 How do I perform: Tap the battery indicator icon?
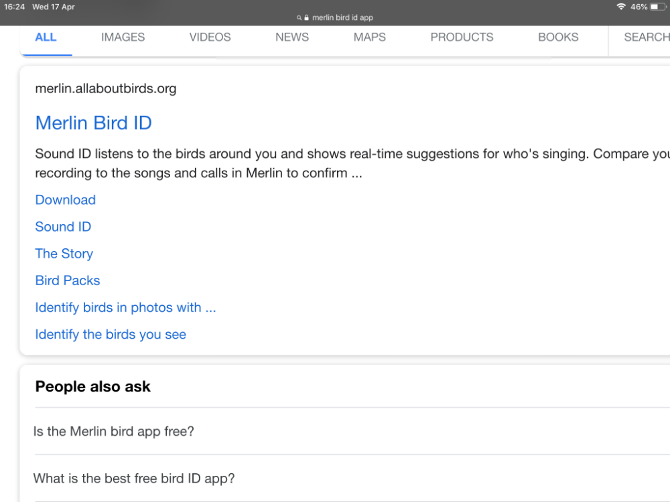click(658, 7)
